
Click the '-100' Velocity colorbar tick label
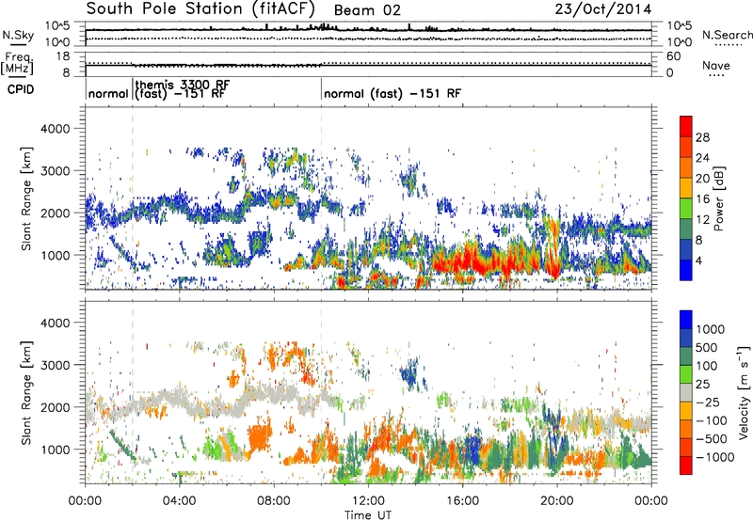pos(712,420)
